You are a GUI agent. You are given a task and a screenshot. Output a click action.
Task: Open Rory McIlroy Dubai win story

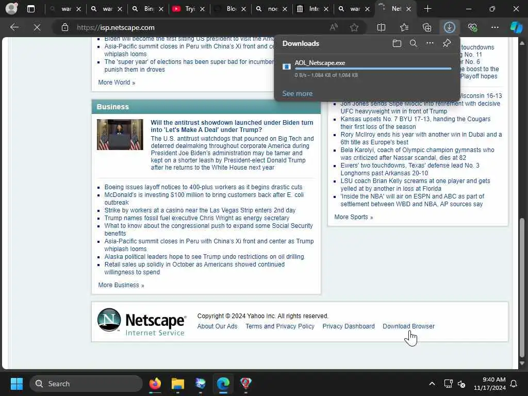[x=421, y=138]
